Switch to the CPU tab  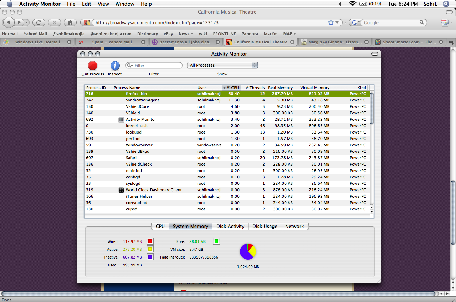160,226
